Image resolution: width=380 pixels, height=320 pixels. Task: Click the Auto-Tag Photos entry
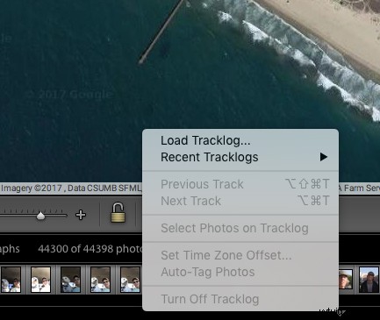[x=240, y=272]
